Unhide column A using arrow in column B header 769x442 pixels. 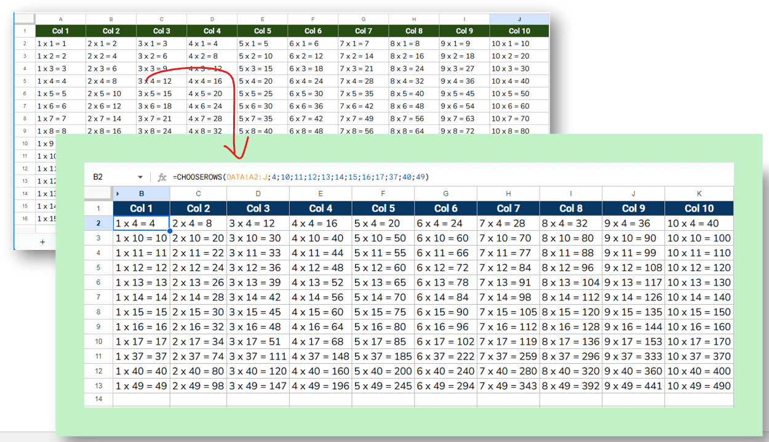point(118,194)
